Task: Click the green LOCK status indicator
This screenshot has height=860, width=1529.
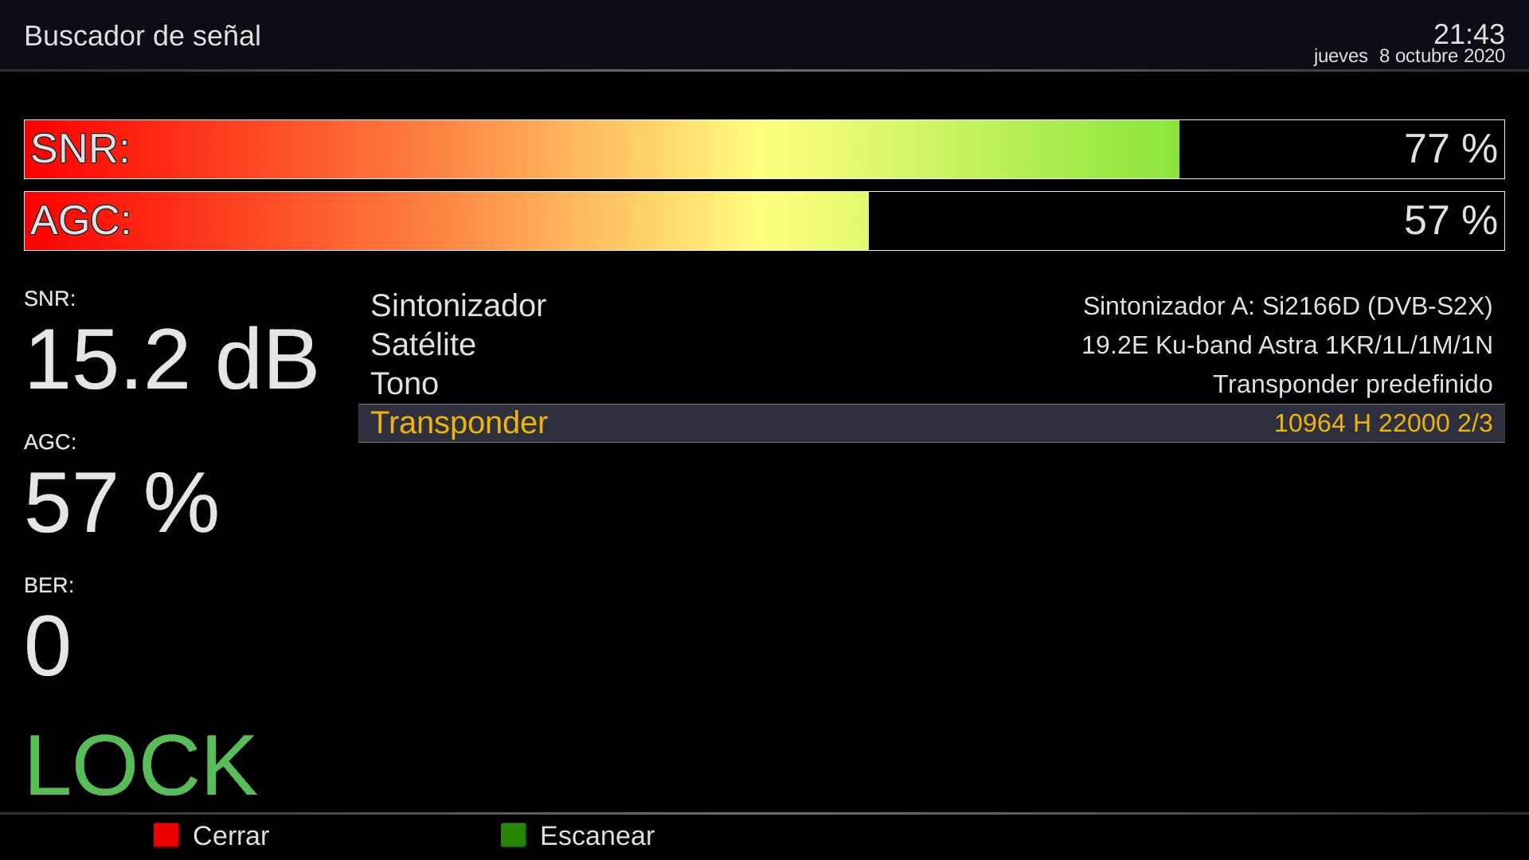Action: (140, 766)
